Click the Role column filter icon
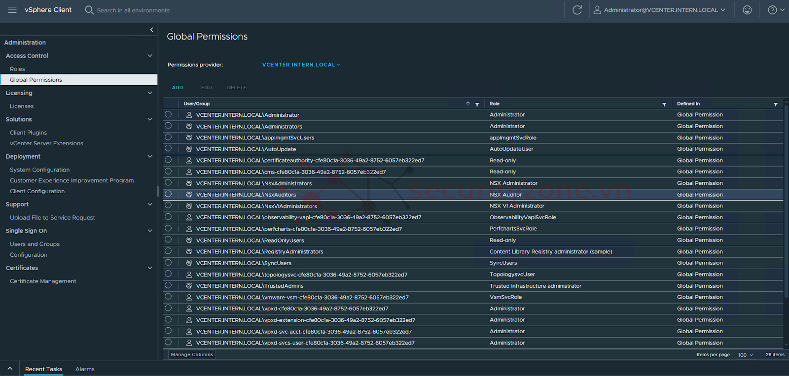This screenshot has width=789, height=376. coord(664,104)
